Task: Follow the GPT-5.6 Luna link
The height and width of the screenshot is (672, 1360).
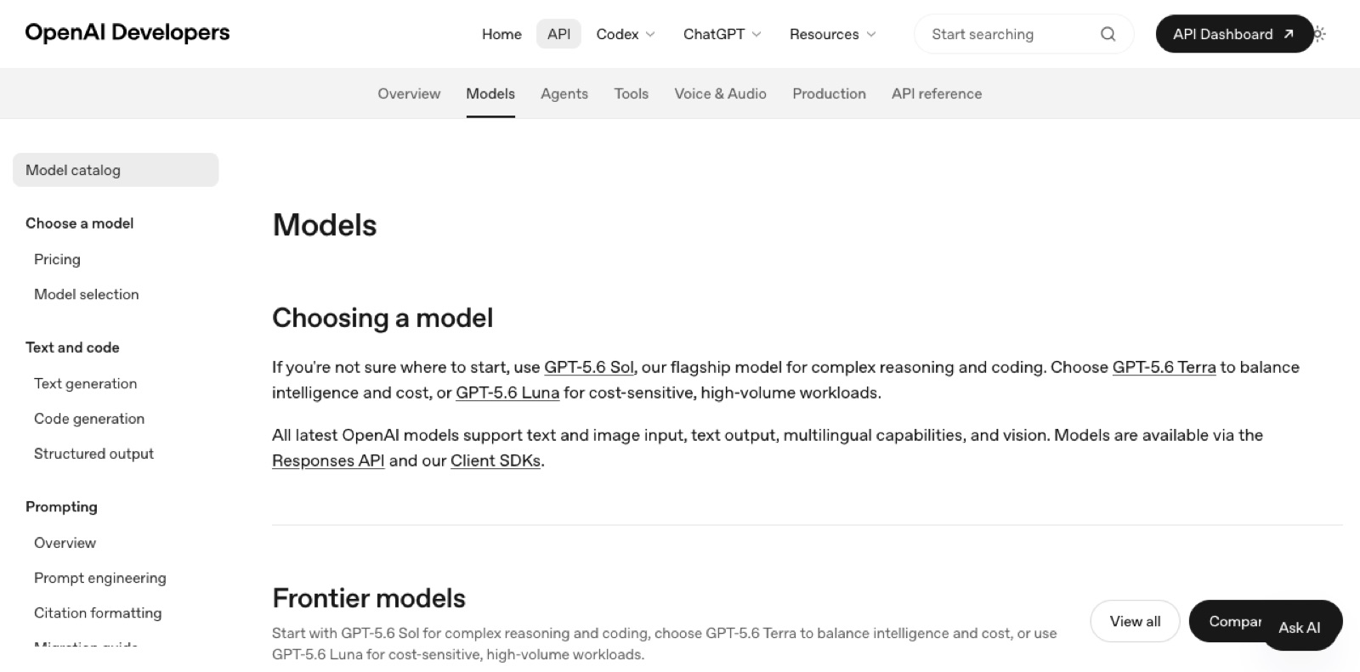Action: (x=507, y=392)
